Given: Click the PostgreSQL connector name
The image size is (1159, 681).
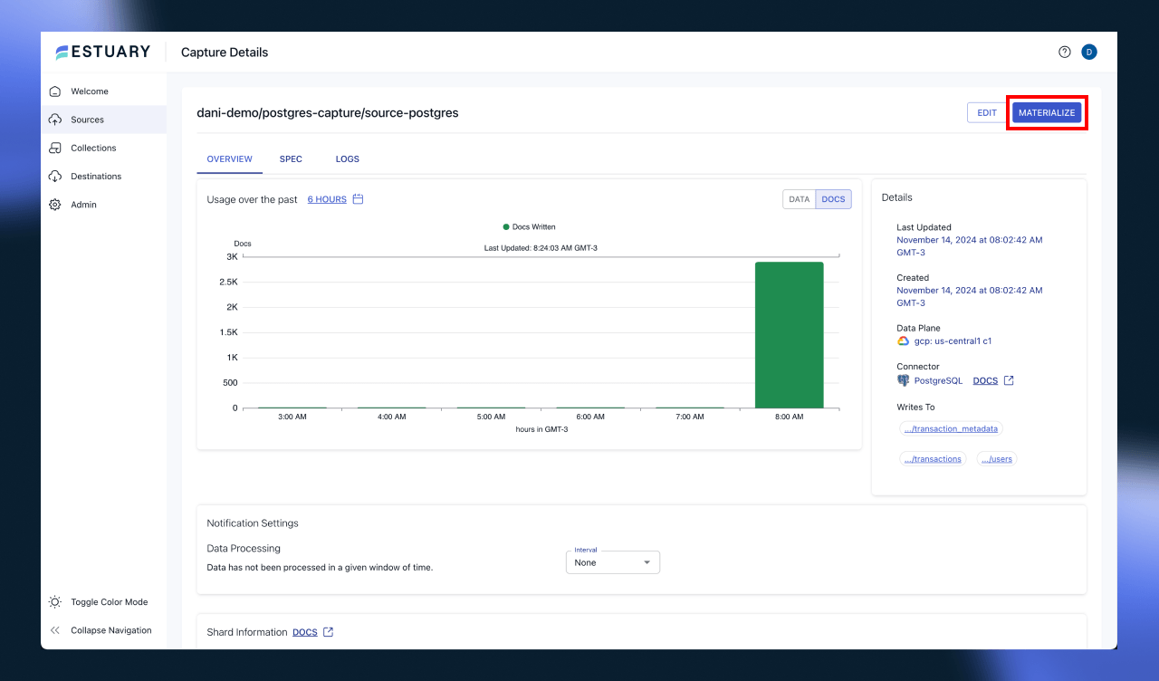Looking at the screenshot, I should coord(938,380).
